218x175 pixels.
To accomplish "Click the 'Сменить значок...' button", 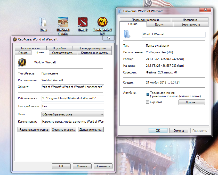I will point(64,130).
